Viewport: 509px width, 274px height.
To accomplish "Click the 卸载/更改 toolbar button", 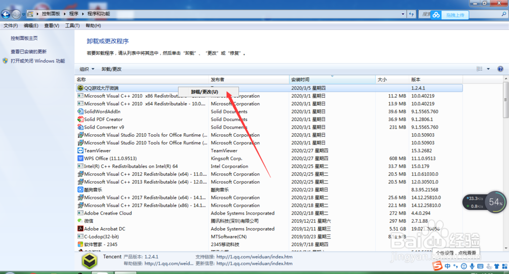I will point(111,69).
